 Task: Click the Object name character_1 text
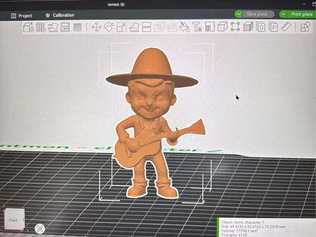pyautogui.click(x=243, y=222)
